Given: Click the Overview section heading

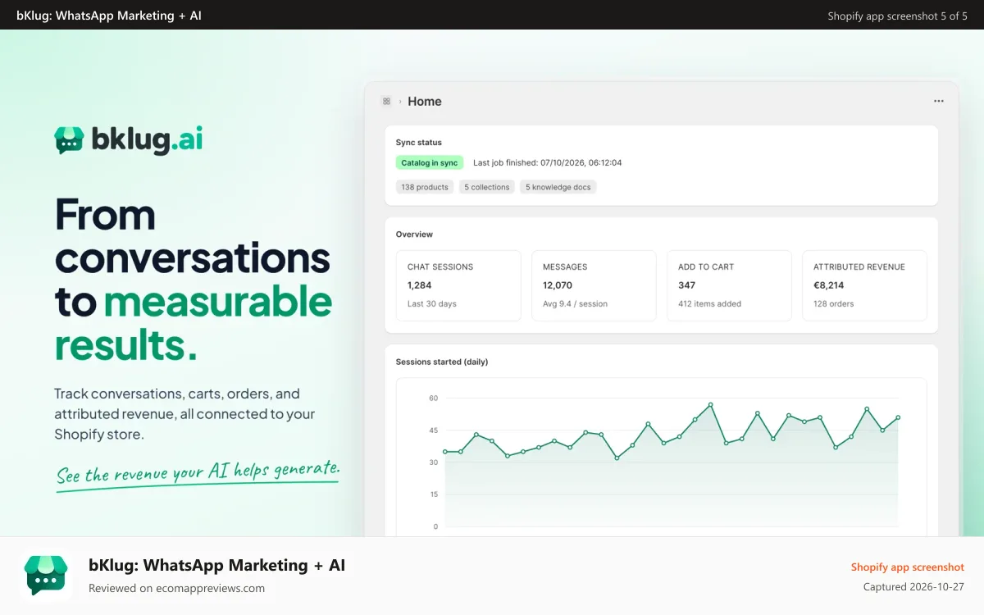Looking at the screenshot, I should tap(414, 235).
